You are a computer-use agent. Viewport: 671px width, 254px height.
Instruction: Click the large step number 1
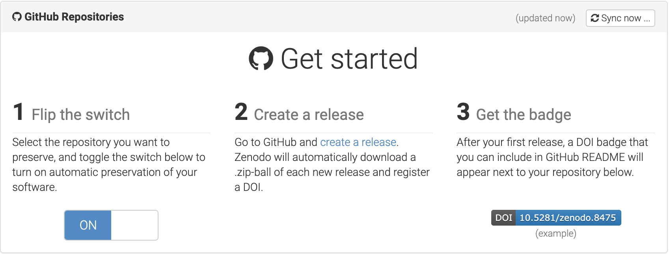[x=19, y=112]
